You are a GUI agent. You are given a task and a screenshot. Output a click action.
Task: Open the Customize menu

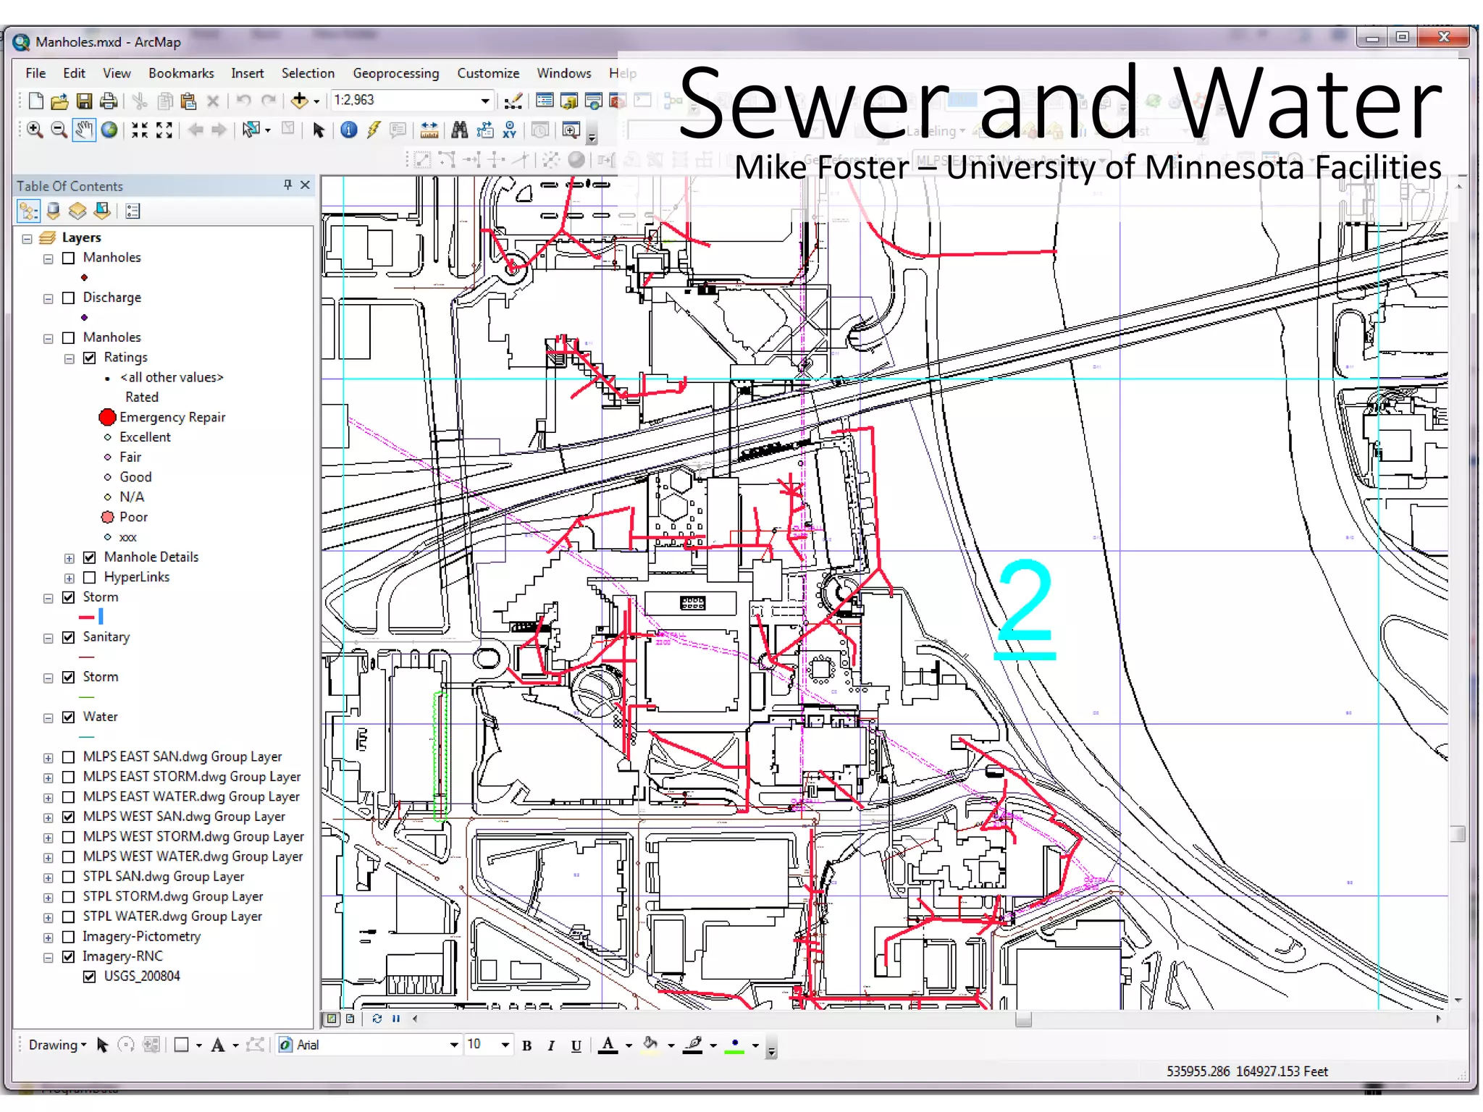click(x=488, y=73)
